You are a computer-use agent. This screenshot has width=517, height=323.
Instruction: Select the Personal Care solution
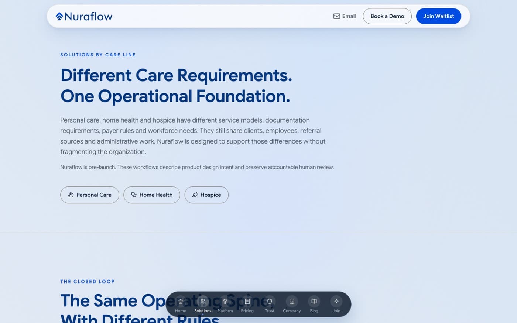[90, 195]
